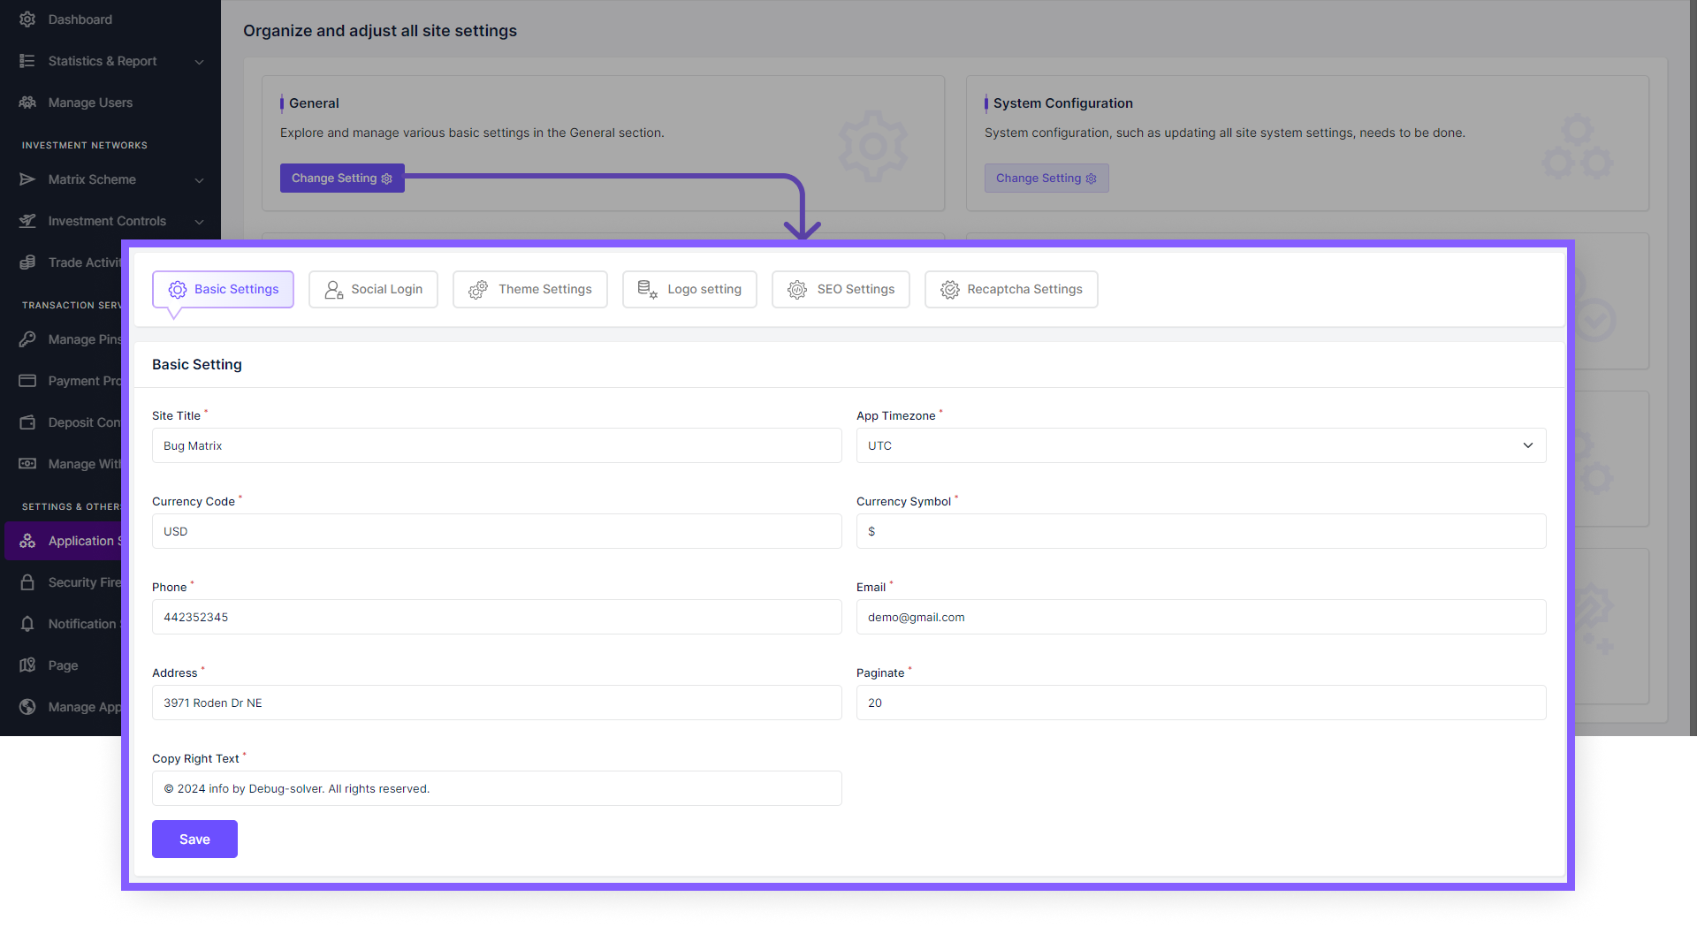Click the database-gear icon on Logo setting tab

pyautogui.click(x=648, y=290)
